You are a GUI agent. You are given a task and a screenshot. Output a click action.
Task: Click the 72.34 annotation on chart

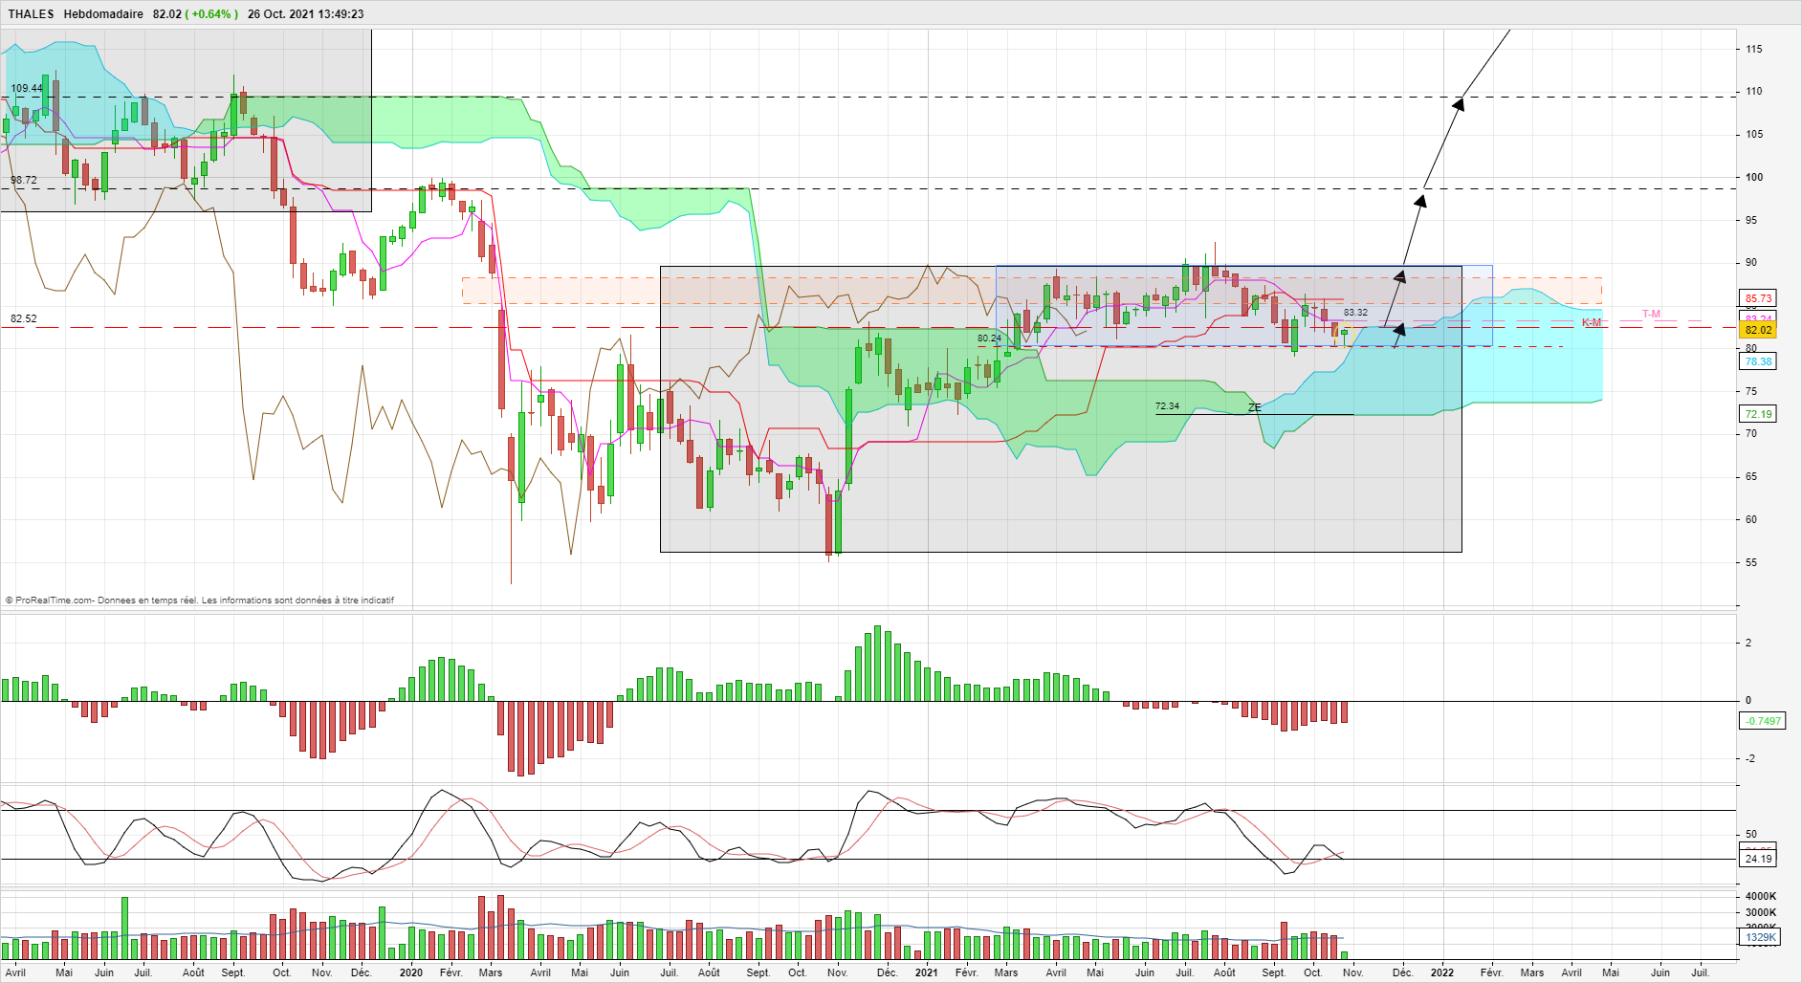[x=1167, y=406]
